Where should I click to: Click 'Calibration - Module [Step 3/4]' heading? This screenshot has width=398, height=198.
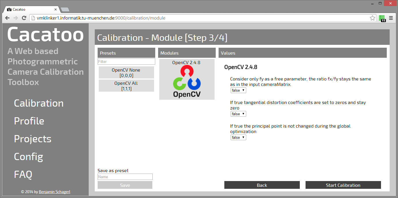(x=162, y=38)
